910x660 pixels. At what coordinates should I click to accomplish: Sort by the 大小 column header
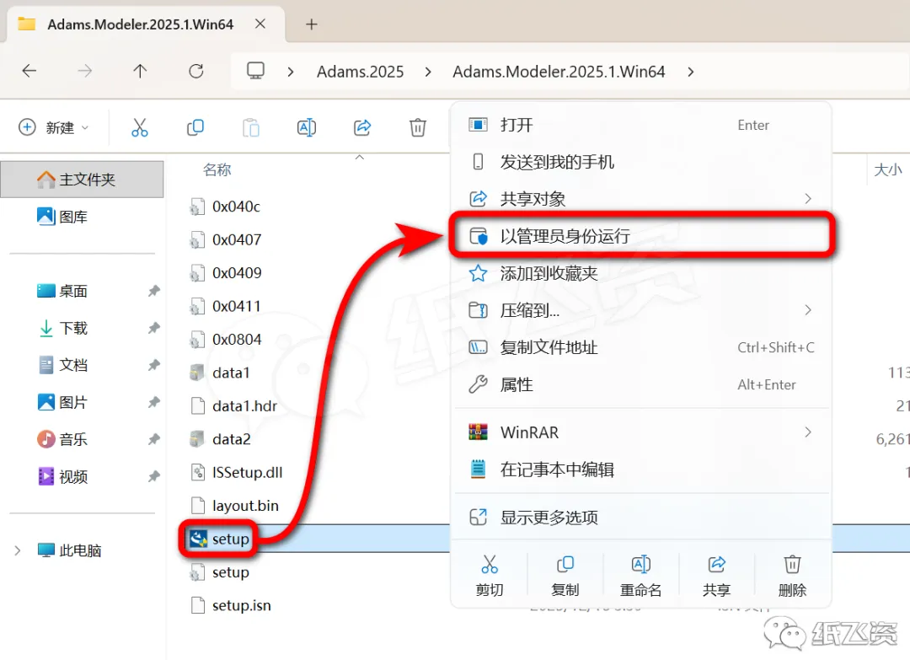pyautogui.click(x=888, y=169)
